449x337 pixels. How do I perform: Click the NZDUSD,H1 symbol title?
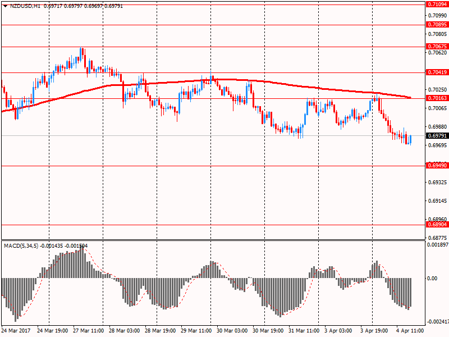pyautogui.click(x=25, y=6)
